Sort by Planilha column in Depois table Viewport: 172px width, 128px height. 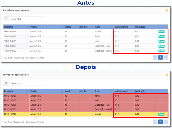coord(62,92)
